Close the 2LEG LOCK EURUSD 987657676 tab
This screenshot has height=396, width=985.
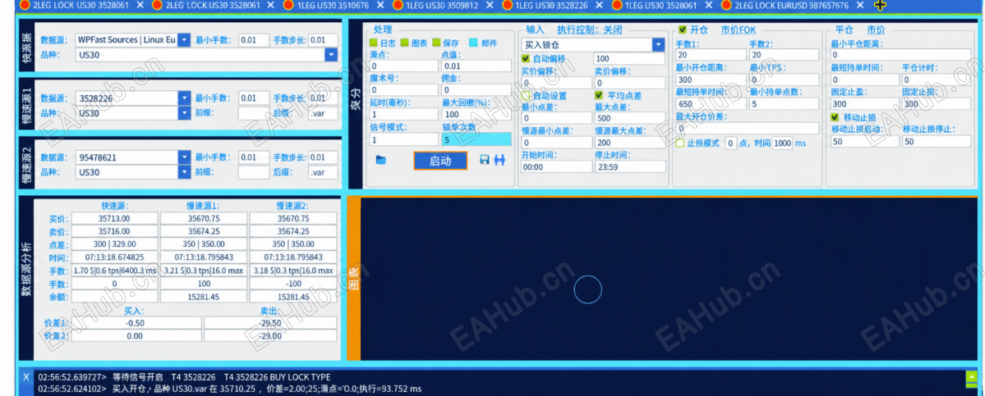pos(861,5)
